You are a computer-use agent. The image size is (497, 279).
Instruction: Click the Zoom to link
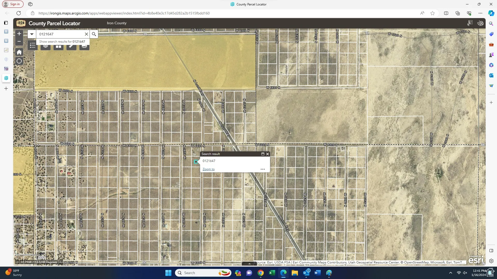(208, 169)
